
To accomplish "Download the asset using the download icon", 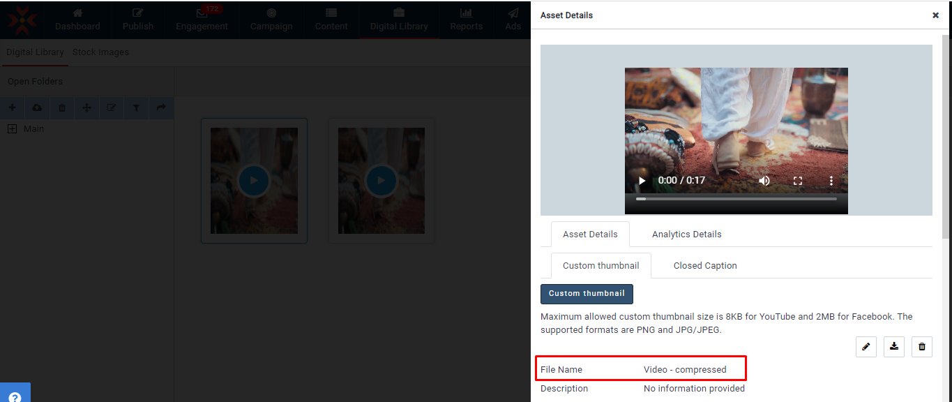I will (893, 346).
